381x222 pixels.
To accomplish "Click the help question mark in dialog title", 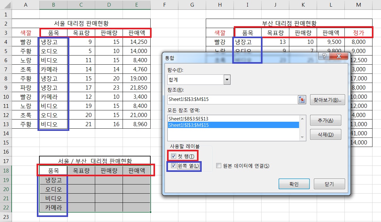I will 324,56.
